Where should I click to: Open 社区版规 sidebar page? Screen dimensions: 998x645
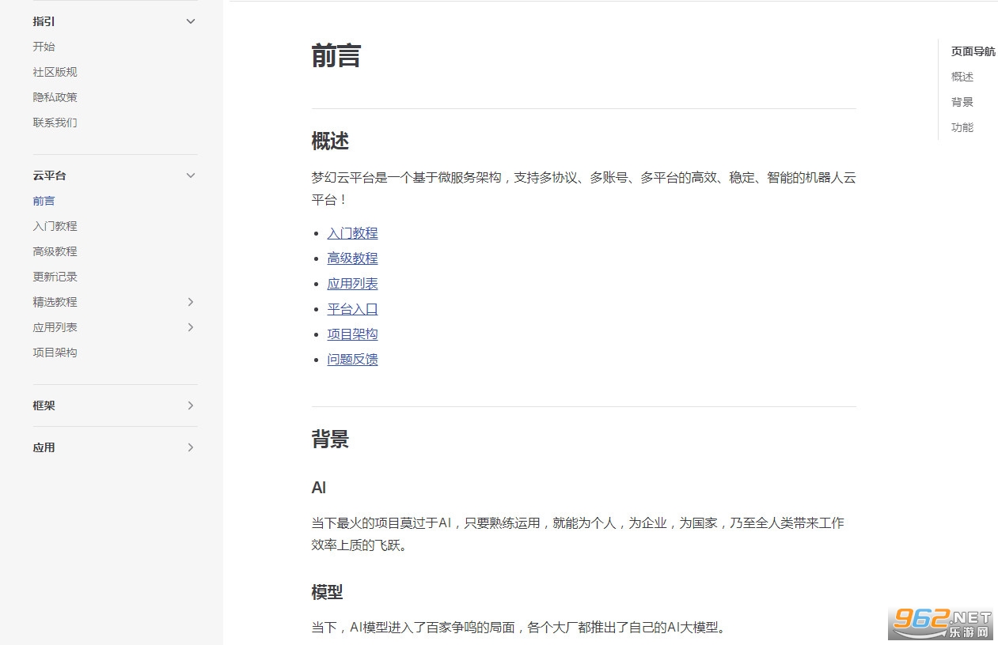tap(55, 72)
